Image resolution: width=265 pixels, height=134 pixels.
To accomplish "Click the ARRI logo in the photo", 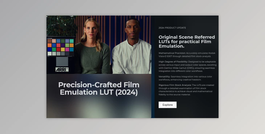I will coord(62,70).
